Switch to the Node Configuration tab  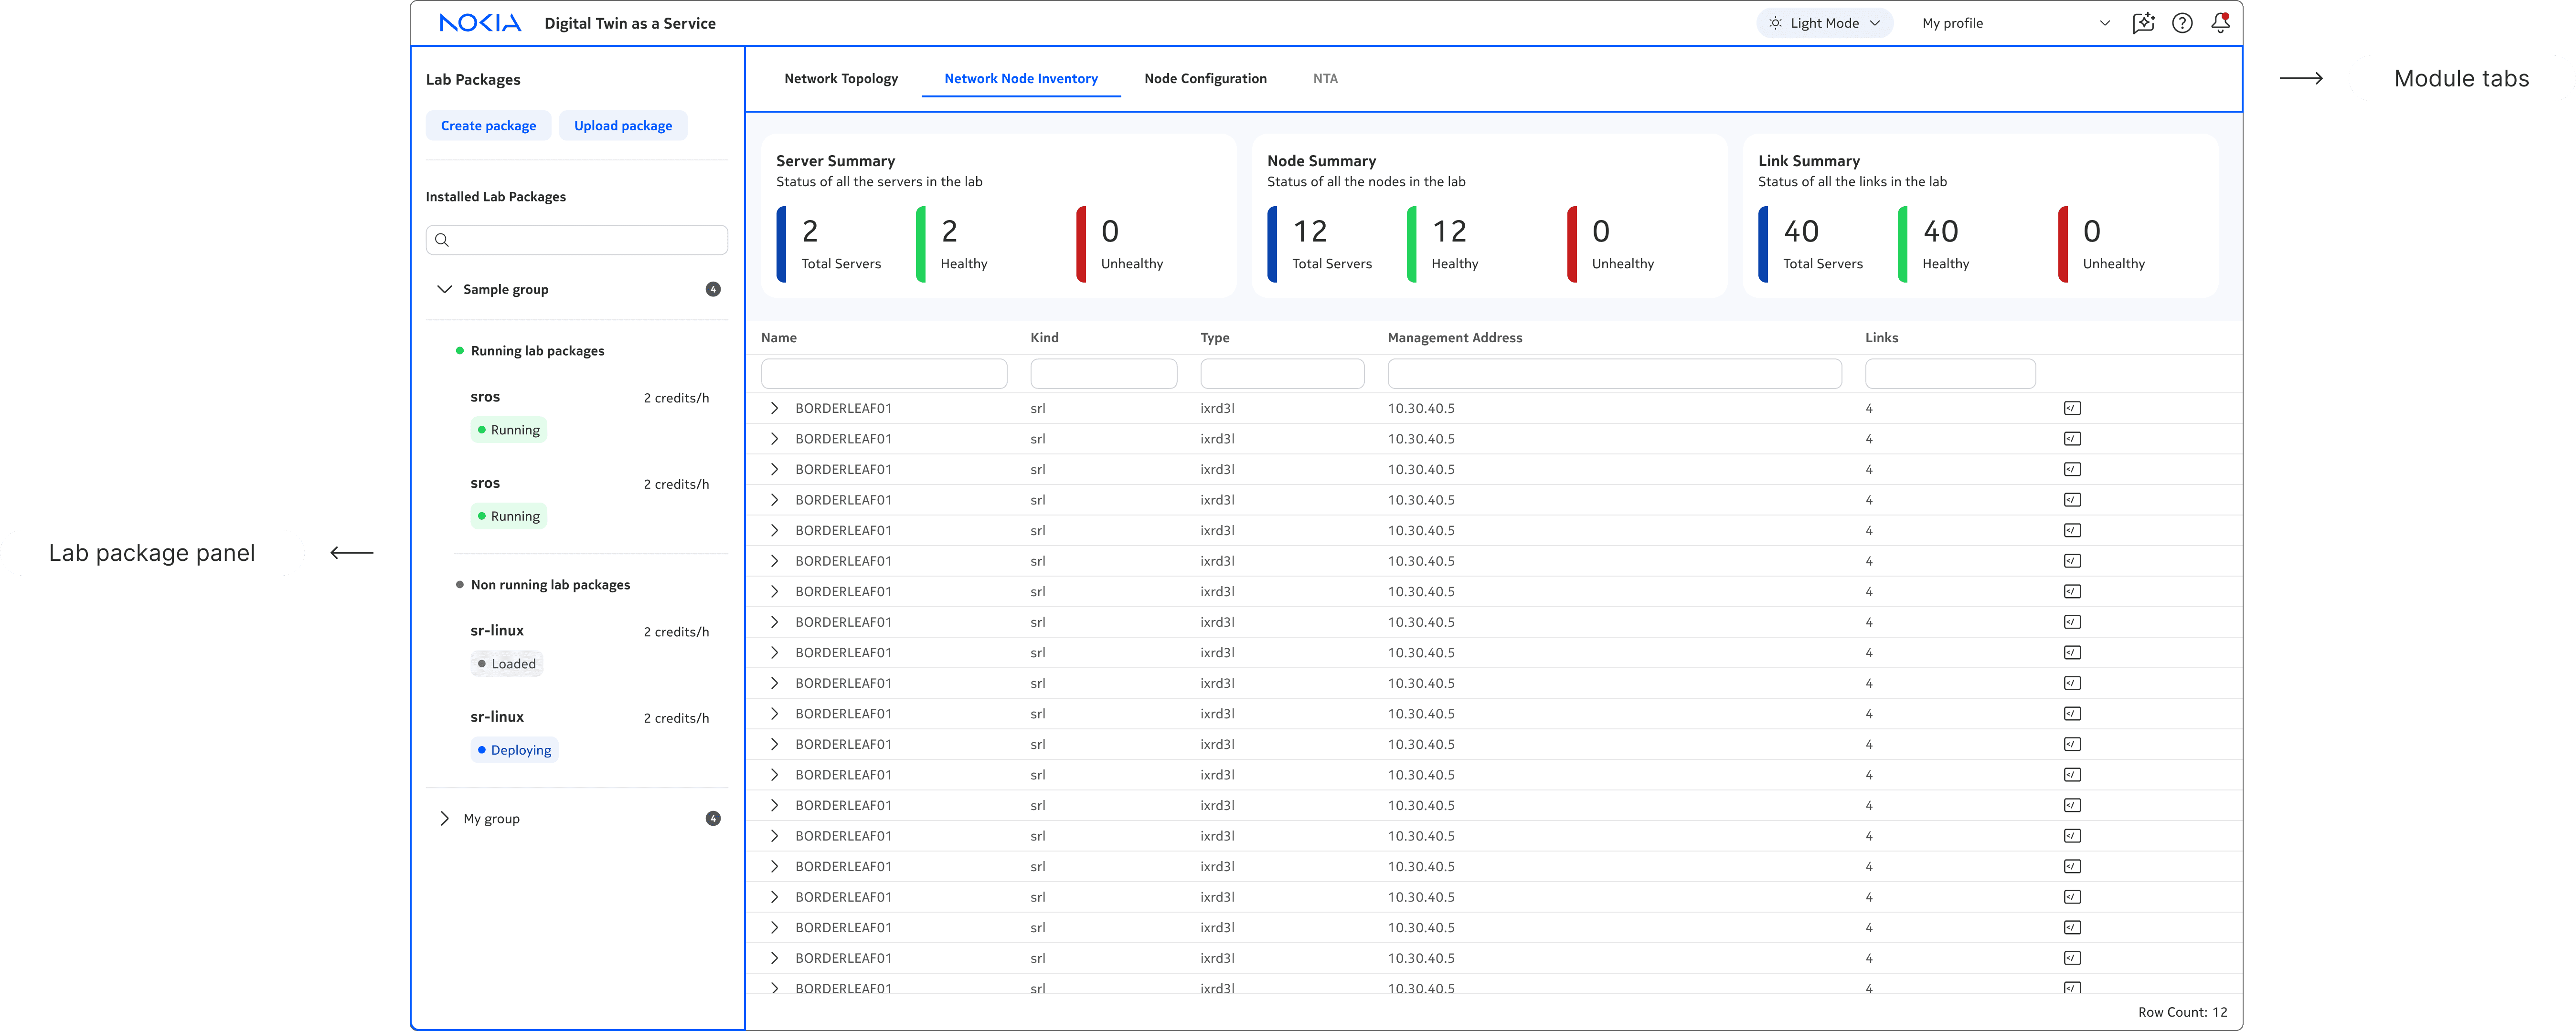pos(1204,78)
